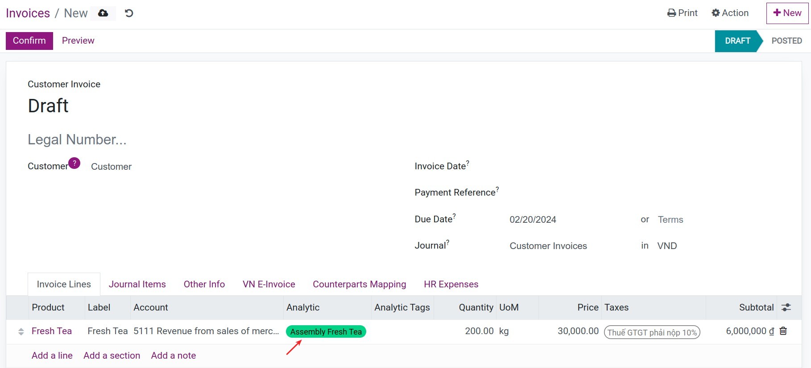Create a new invoice with New button
The image size is (811, 368).
787,13
